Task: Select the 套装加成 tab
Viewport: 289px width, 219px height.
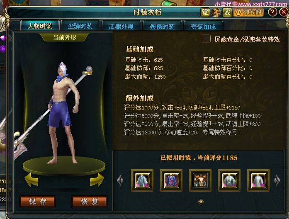Action: click(203, 27)
